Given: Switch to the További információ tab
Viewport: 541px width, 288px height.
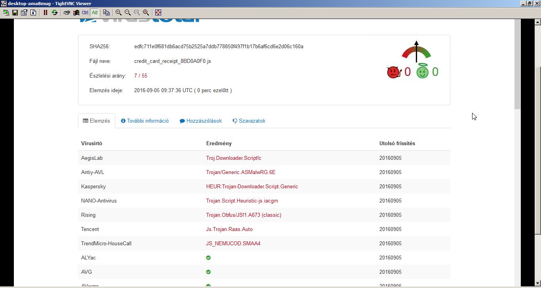Looking at the screenshot, I should click(x=145, y=121).
